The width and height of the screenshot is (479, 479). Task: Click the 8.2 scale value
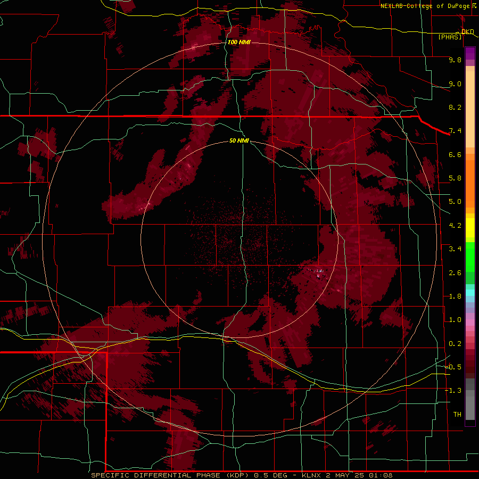(x=455, y=107)
